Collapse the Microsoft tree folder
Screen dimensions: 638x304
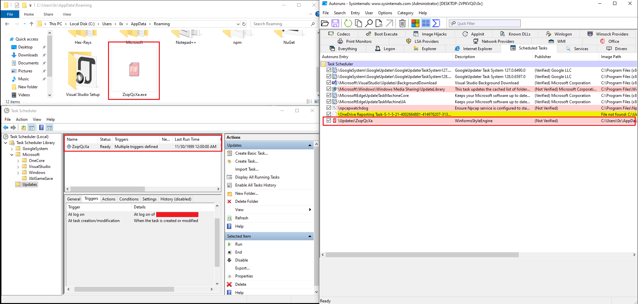click(x=12, y=155)
